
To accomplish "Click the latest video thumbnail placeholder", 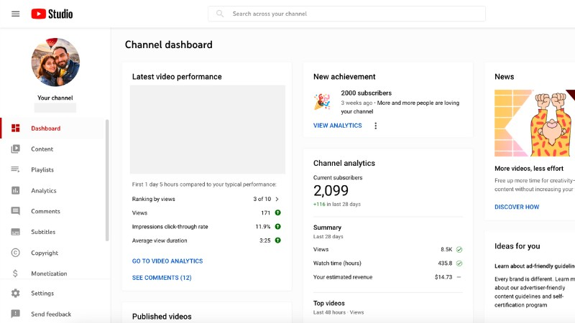I will coord(207,129).
